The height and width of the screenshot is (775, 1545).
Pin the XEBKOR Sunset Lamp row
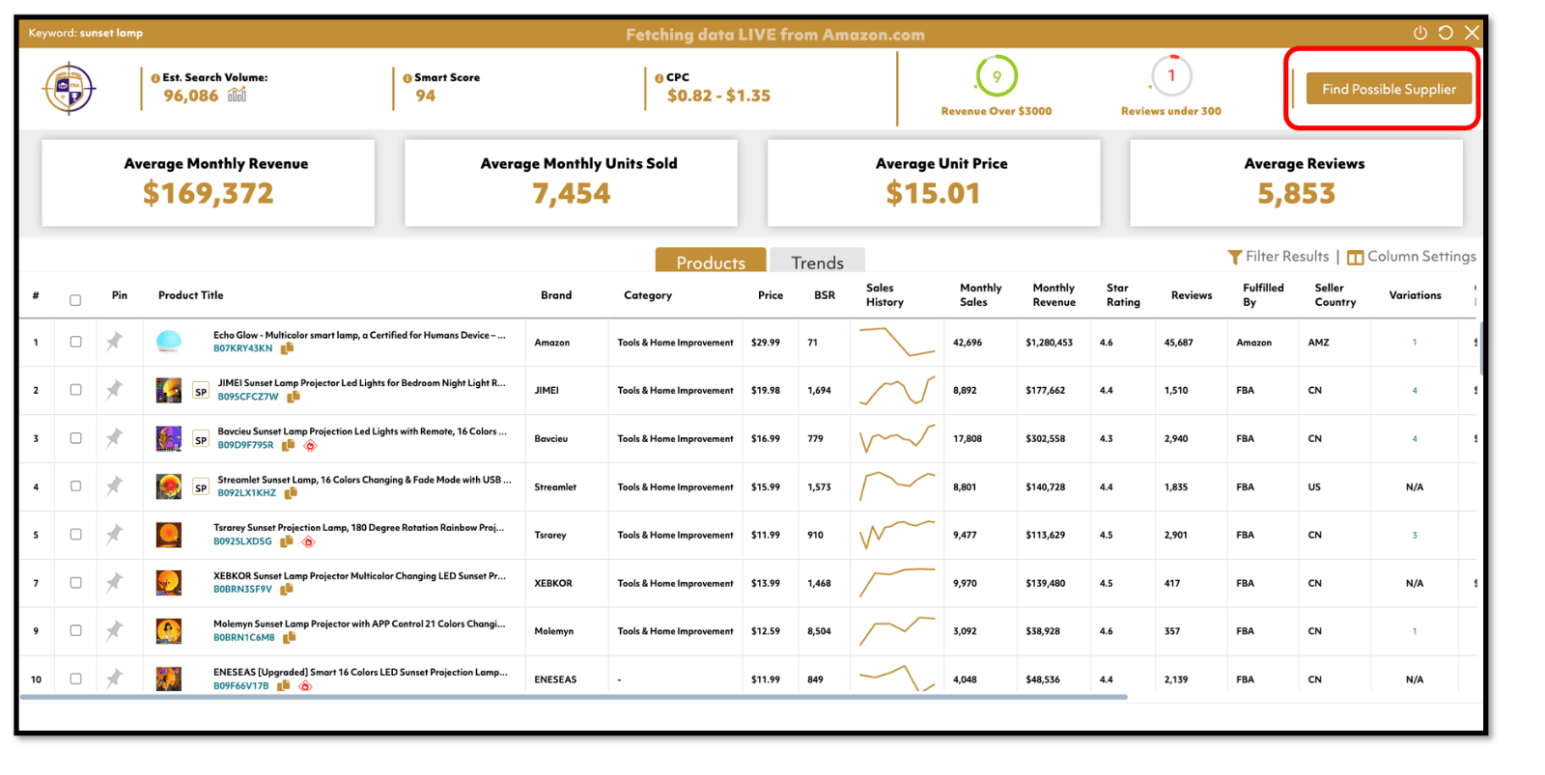115,582
